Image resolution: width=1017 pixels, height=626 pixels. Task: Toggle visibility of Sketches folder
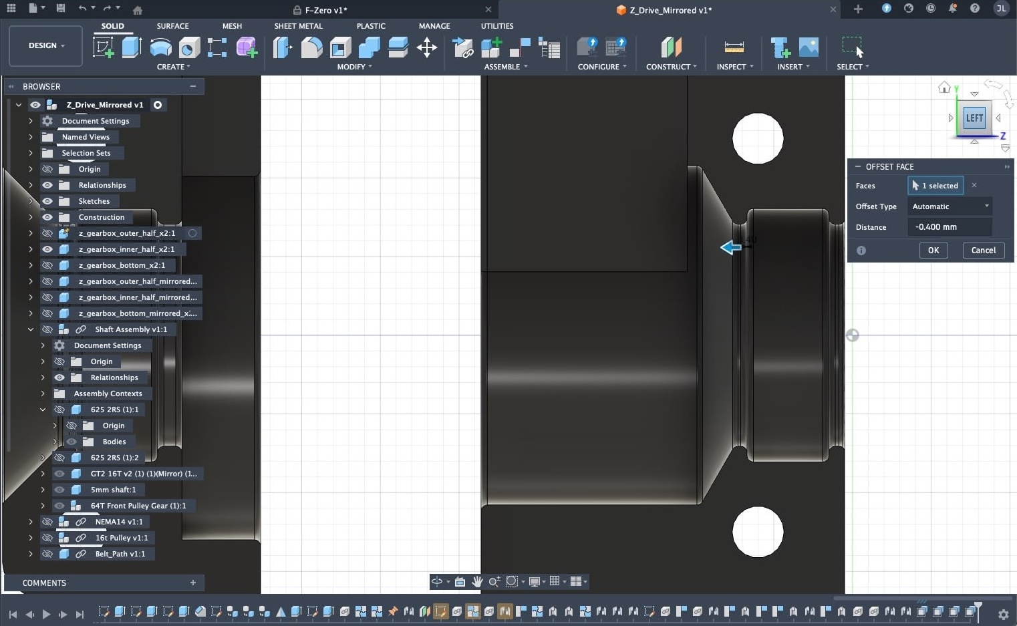click(47, 201)
